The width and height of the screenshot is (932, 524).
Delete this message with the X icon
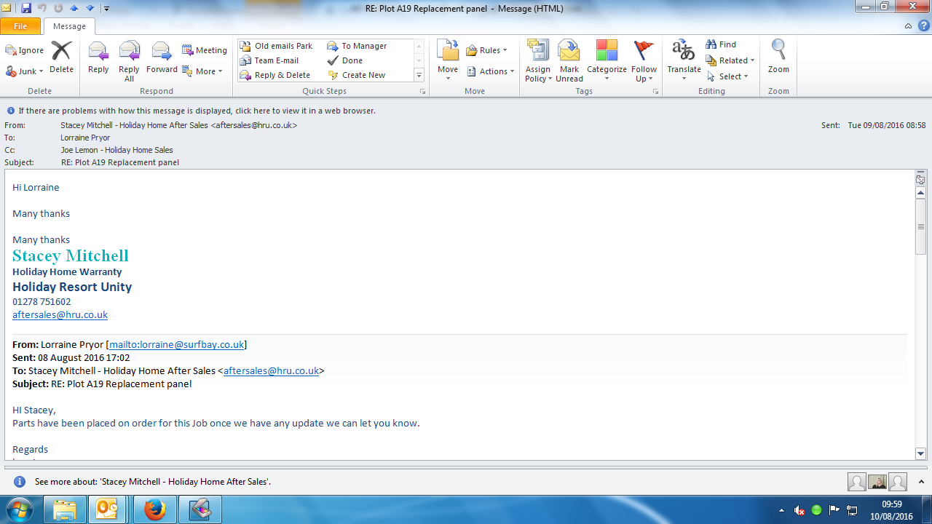click(61, 57)
